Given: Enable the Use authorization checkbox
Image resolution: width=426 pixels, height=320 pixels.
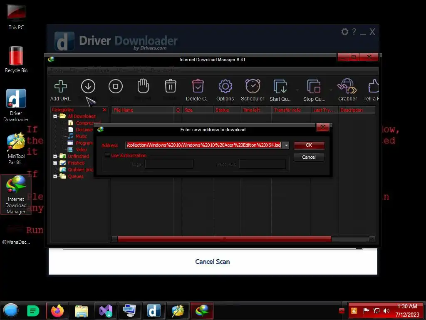Looking at the screenshot, I should click(x=108, y=155).
